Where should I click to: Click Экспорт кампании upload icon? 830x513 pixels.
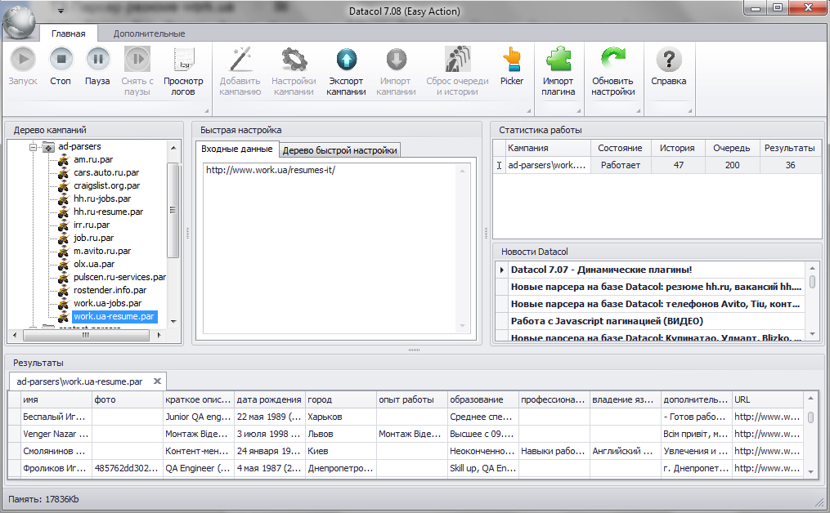click(x=346, y=60)
